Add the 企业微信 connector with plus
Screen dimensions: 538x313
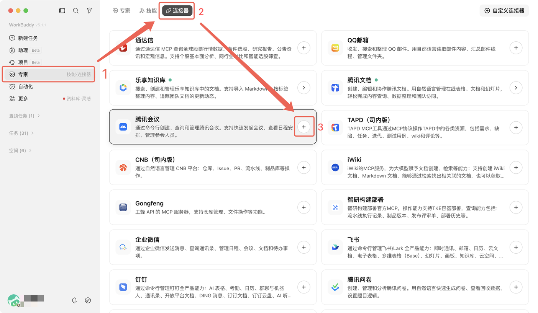[x=304, y=247]
